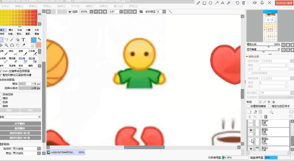294x162 pixels.
Task: Click the navigator preview thumbnail
Action: [270, 26]
